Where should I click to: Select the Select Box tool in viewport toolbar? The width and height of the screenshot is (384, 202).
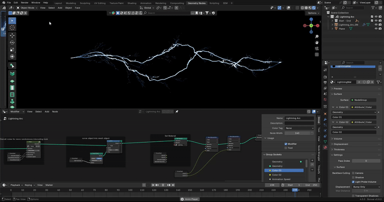click(x=12, y=21)
